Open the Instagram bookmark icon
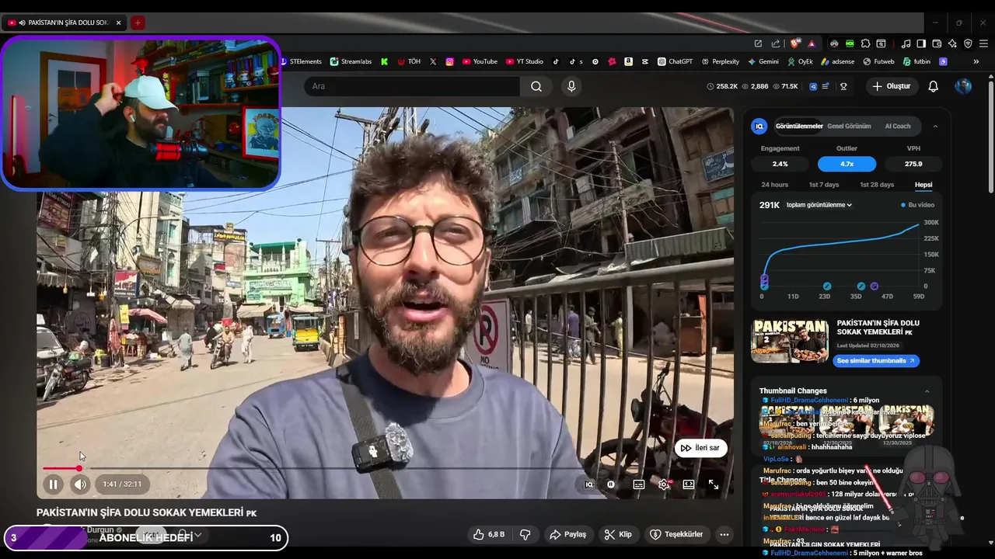This screenshot has height=559, width=995. coord(449,61)
